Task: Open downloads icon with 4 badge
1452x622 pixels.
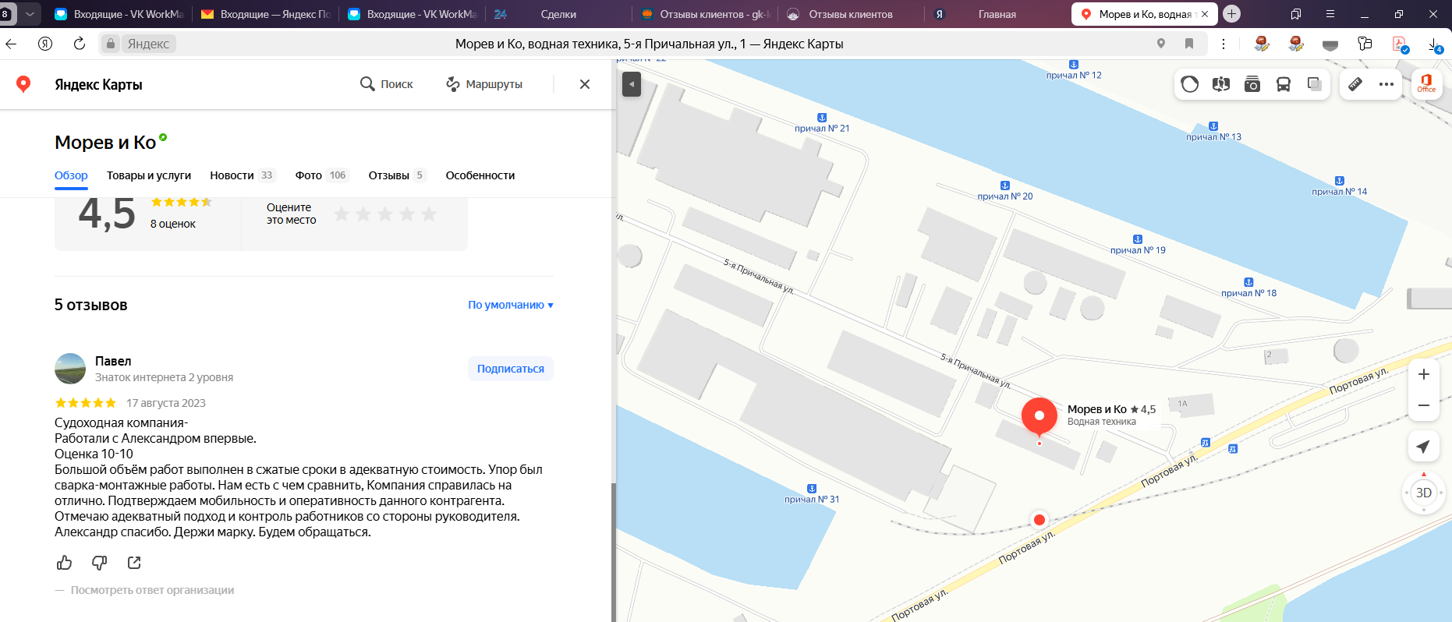Action: coord(1436,45)
